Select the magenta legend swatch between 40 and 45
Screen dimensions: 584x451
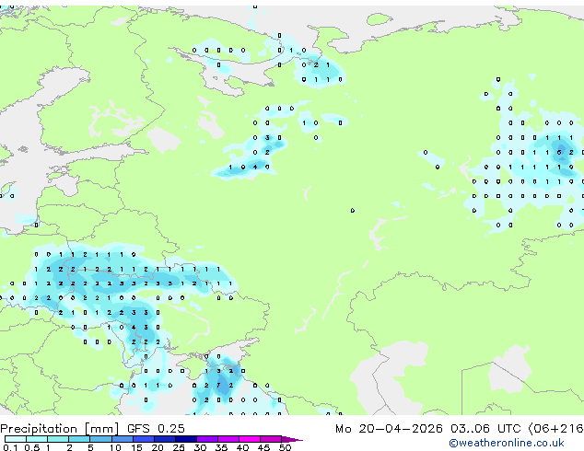[x=250, y=439]
